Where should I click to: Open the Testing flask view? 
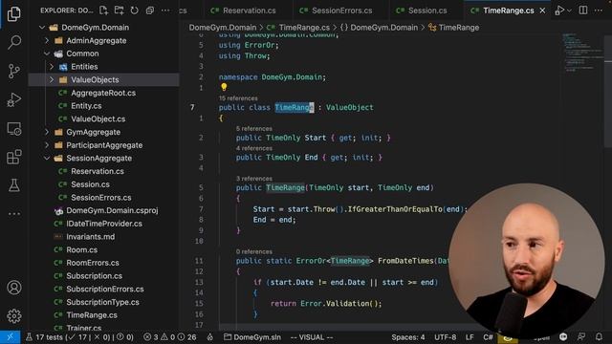pyautogui.click(x=14, y=185)
